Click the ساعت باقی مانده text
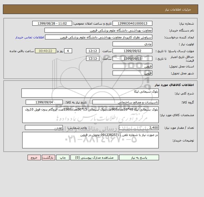204x197 pixels. point(22,51)
